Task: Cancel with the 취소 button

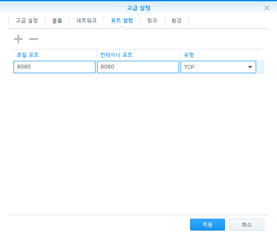Action: [247, 225]
